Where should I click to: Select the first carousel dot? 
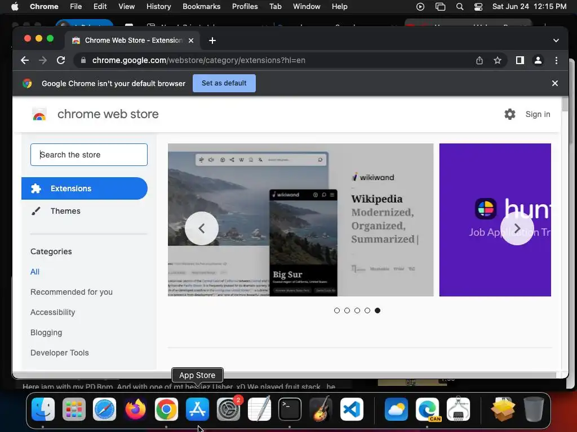[337, 310]
